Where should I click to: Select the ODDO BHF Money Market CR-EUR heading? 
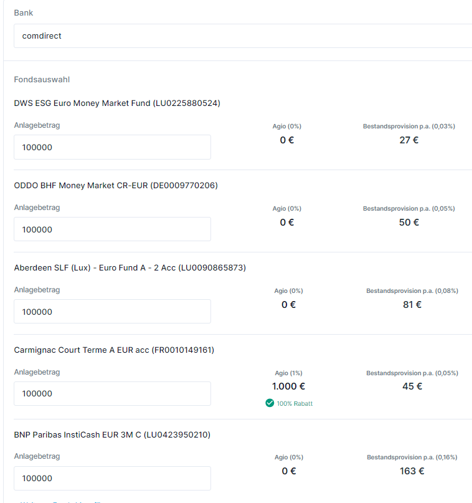tap(116, 186)
